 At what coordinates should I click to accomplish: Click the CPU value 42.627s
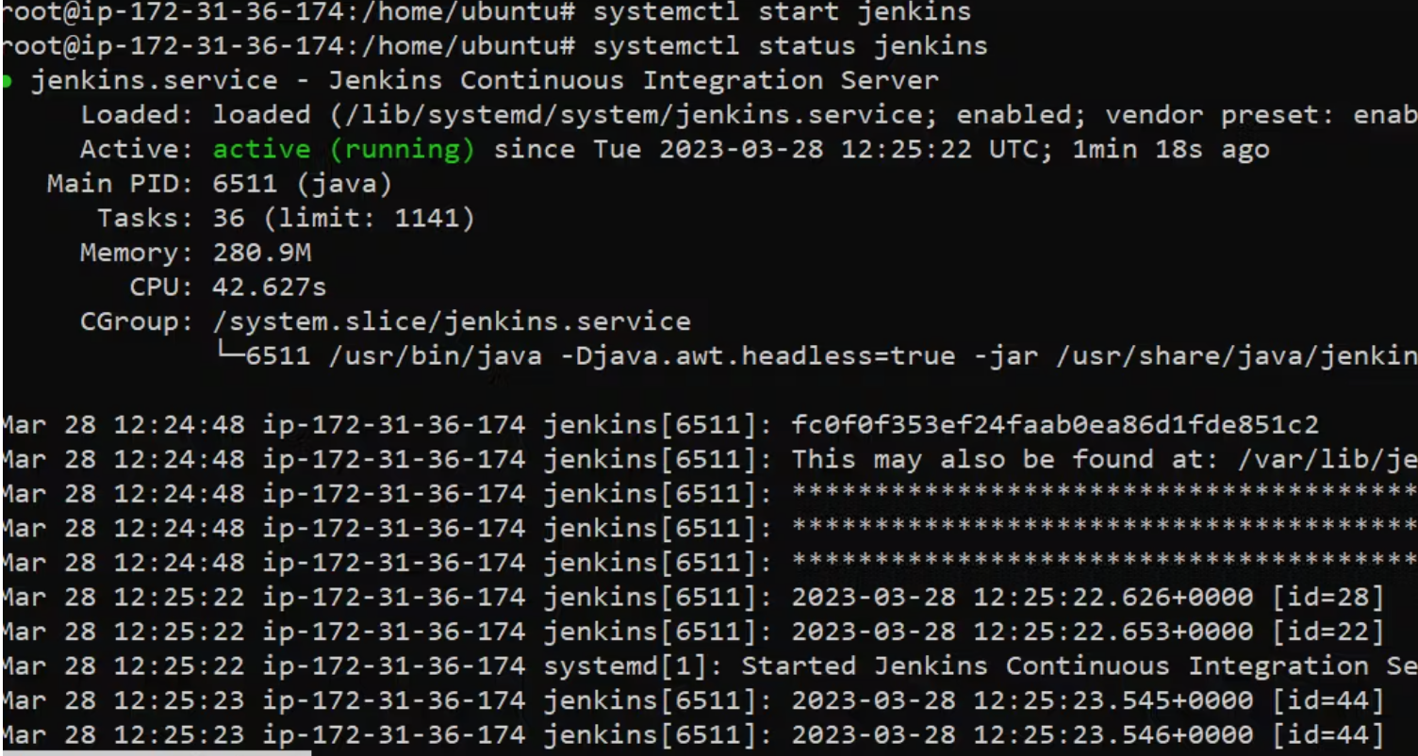click(270, 288)
